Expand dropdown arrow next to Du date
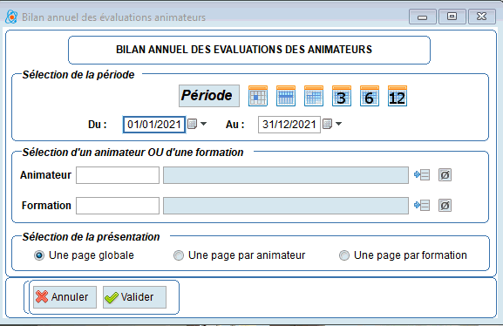 pos(203,124)
